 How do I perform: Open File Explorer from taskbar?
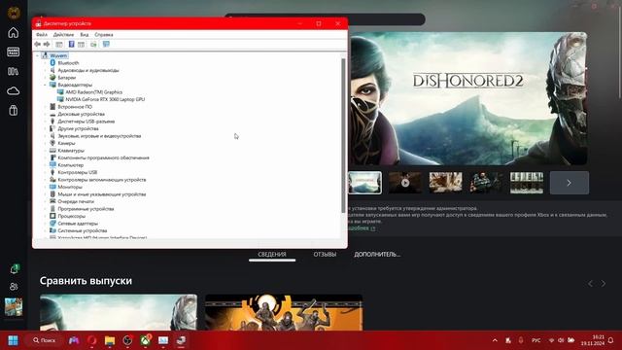[110, 340]
